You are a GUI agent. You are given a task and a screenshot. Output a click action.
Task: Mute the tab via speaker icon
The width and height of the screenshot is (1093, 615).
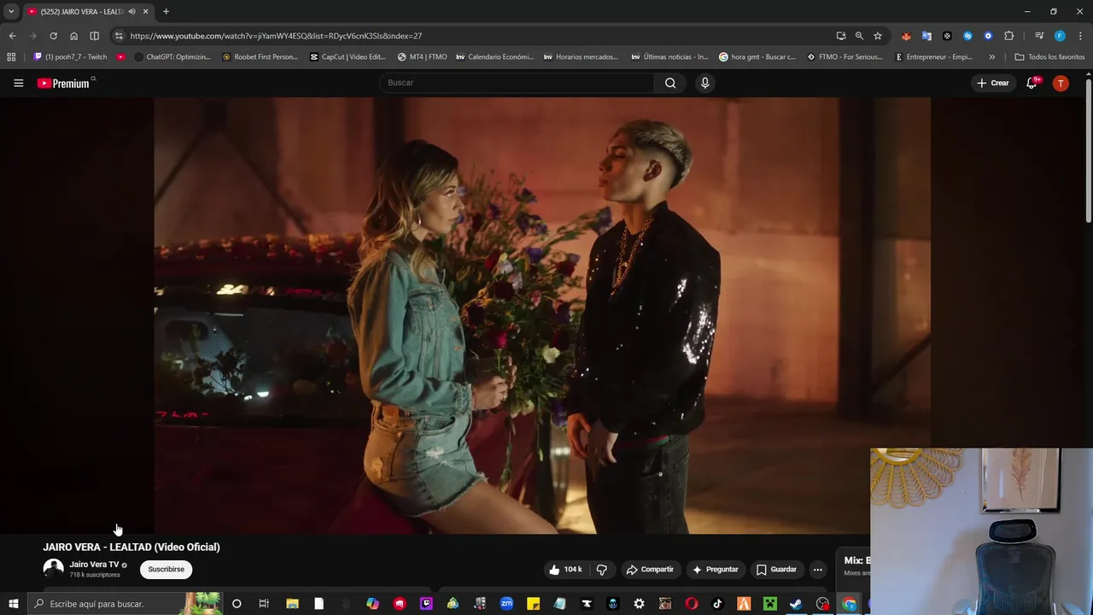pyautogui.click(x=132, y=12)
